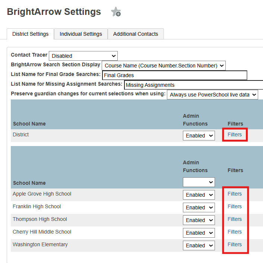
Task: Open Filters for Franklin High School
Action: [x=234, y=206]
